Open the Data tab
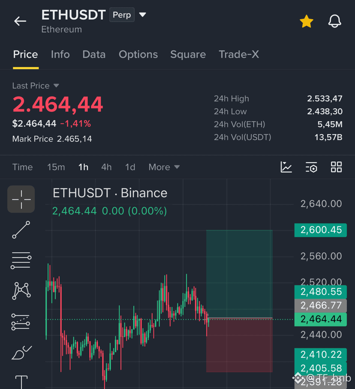Screen dimensions: 355x389 click(x=94, y=54)
